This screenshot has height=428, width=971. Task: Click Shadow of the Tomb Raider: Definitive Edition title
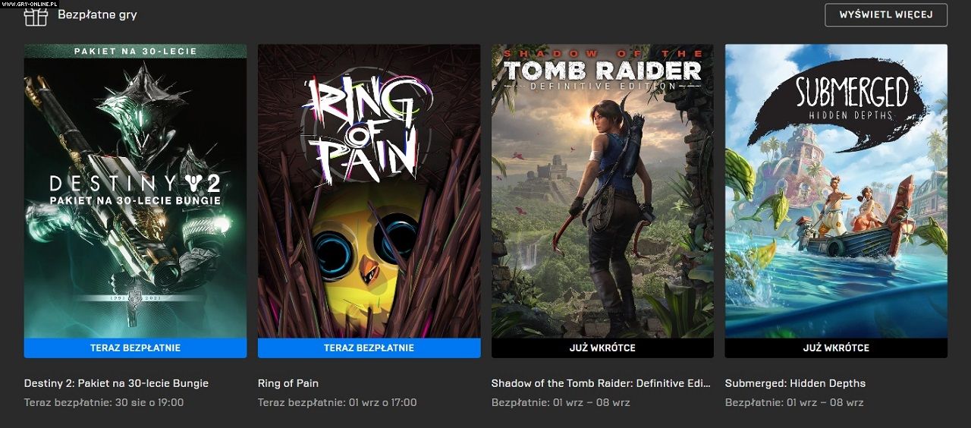tap(601, 383)
